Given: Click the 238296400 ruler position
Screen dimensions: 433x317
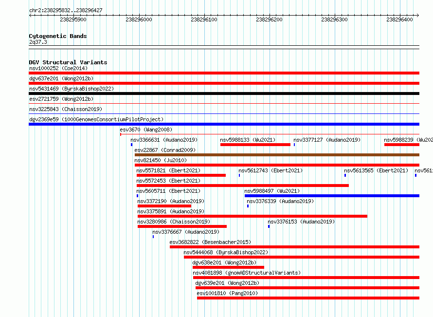Looking at the screenshot, I should [399, 19].
